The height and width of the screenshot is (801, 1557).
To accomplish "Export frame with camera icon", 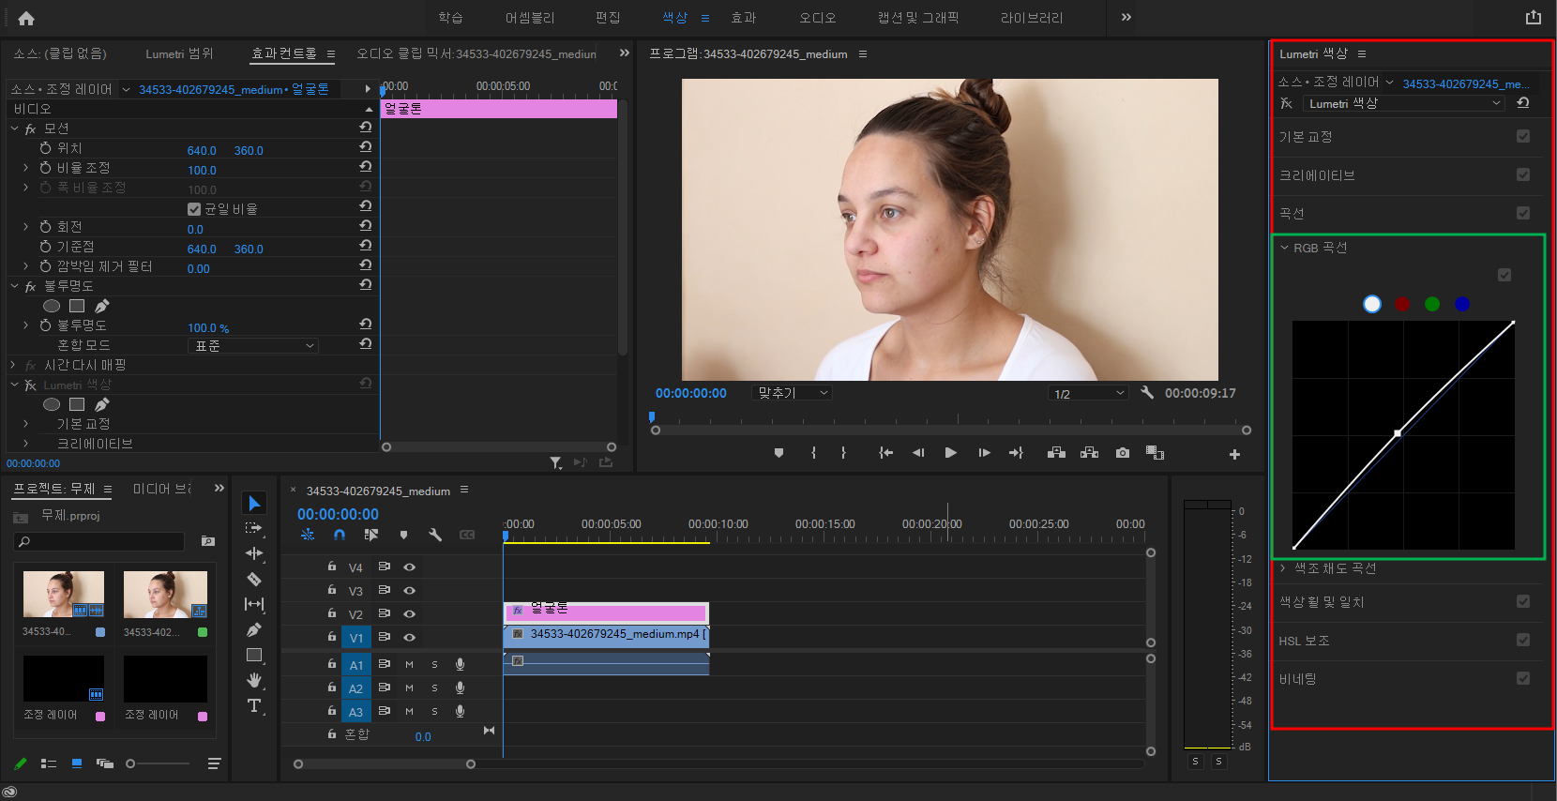I will coord(1123,453).
